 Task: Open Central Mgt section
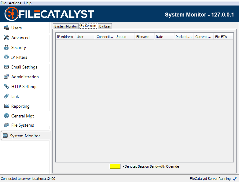(x=23, y=116)
